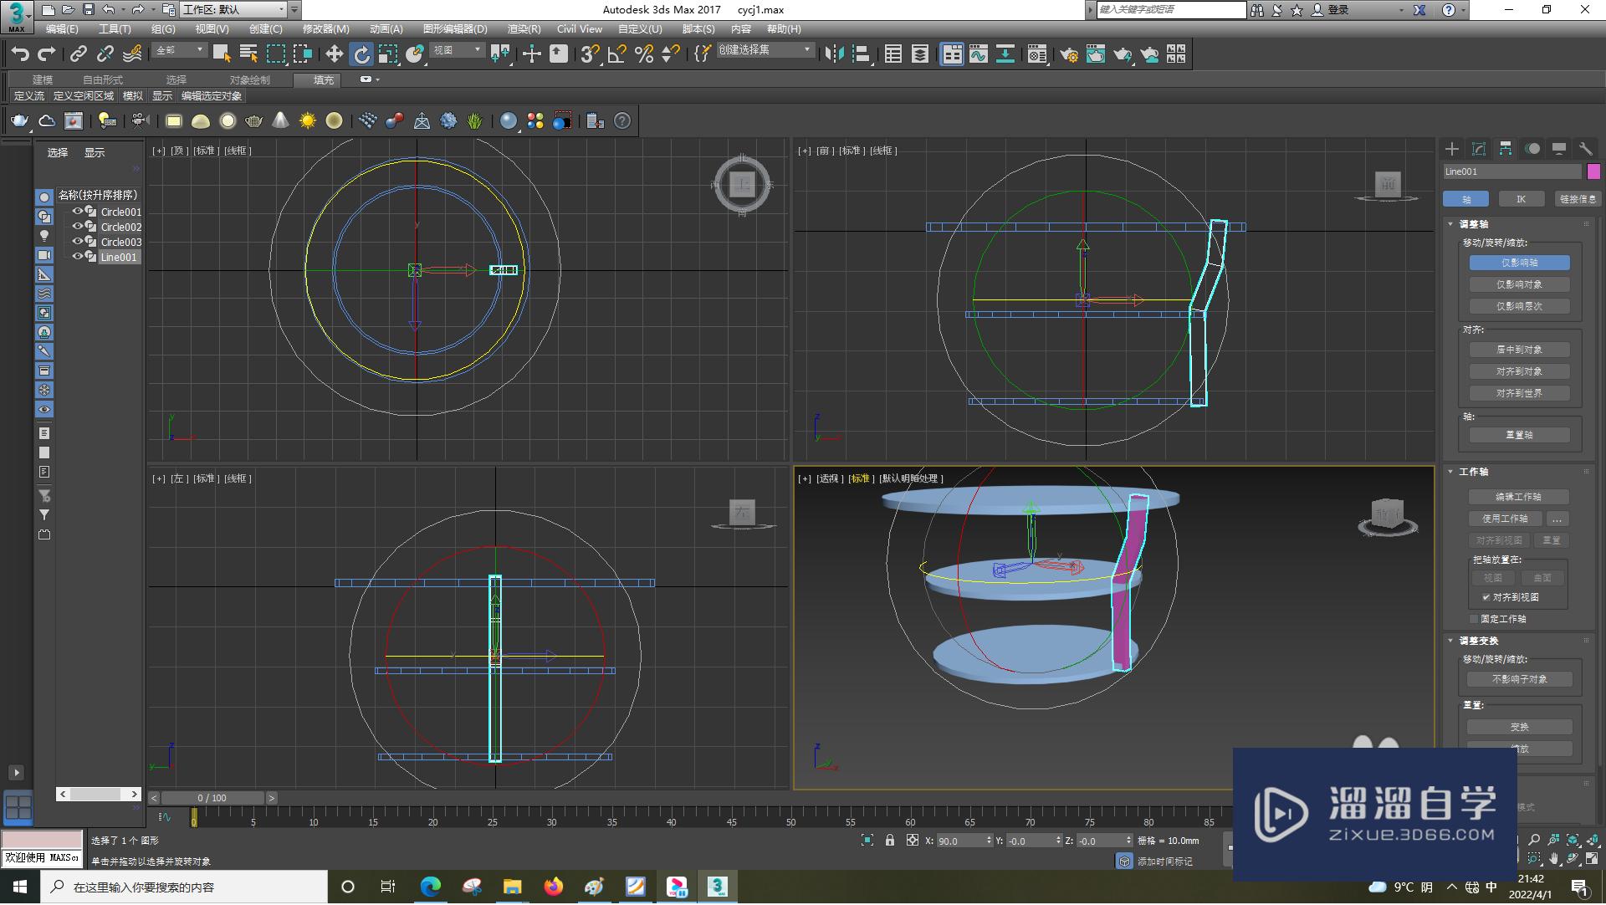
Task: Open the Display command panel tab
Action: click(x=1559, y=149)
